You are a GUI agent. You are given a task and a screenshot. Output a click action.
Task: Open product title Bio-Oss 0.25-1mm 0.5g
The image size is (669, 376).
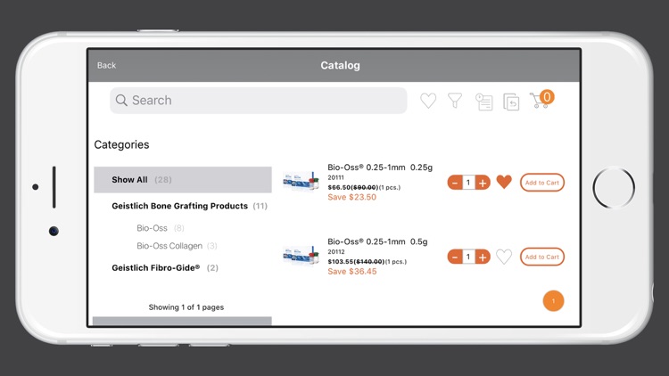pyautogui.click(x=377, y=241)
